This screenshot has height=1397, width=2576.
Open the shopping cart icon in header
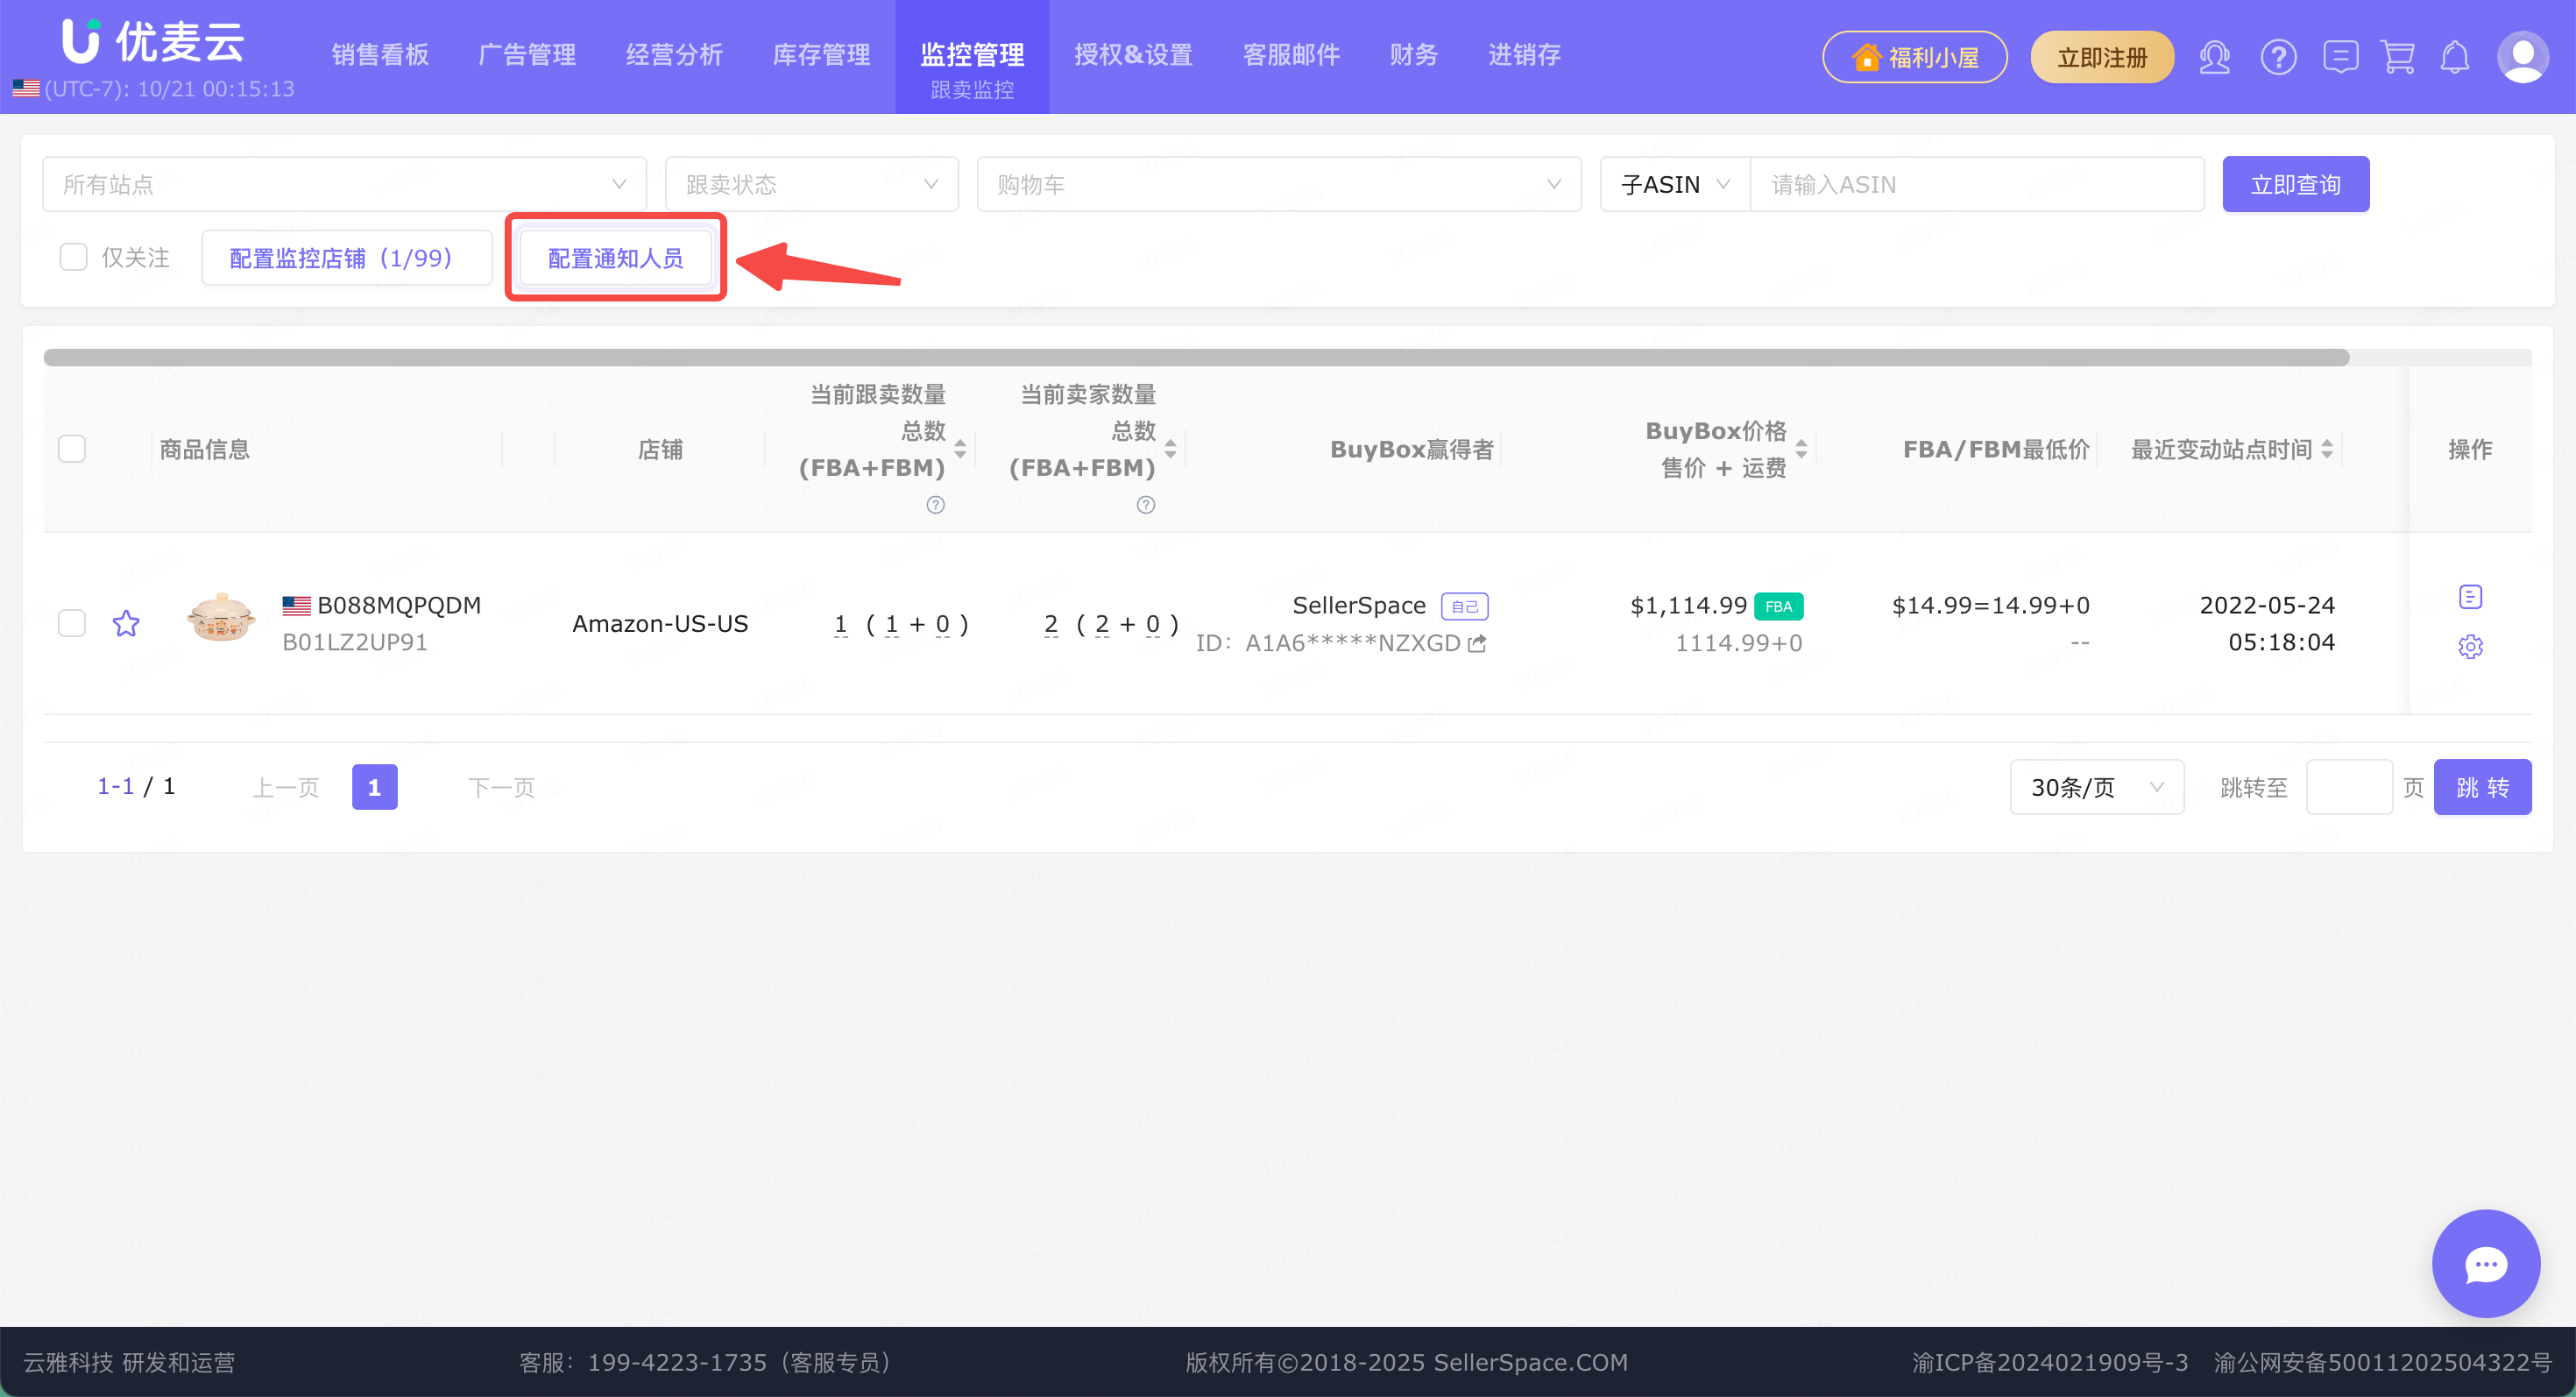pos(2398,57)
